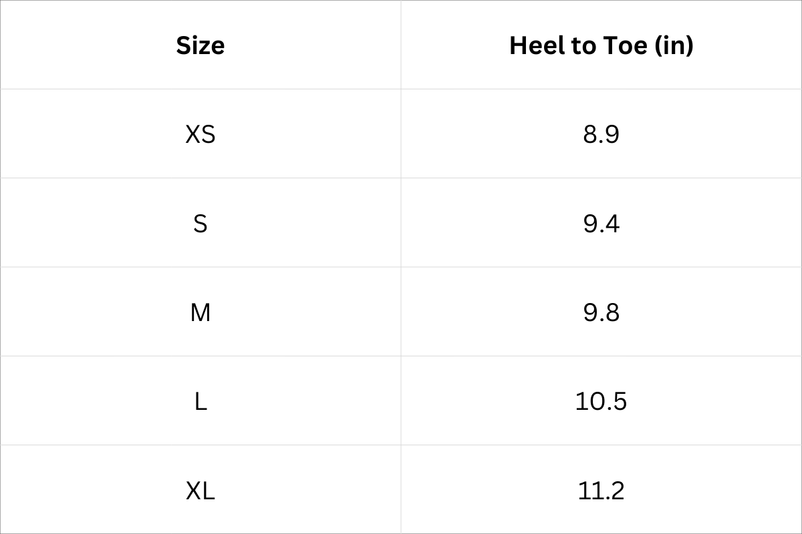Click the row border between 10.5 and 11.2
The width and height of the screenshot is (802, 534).
pos(601,445)
